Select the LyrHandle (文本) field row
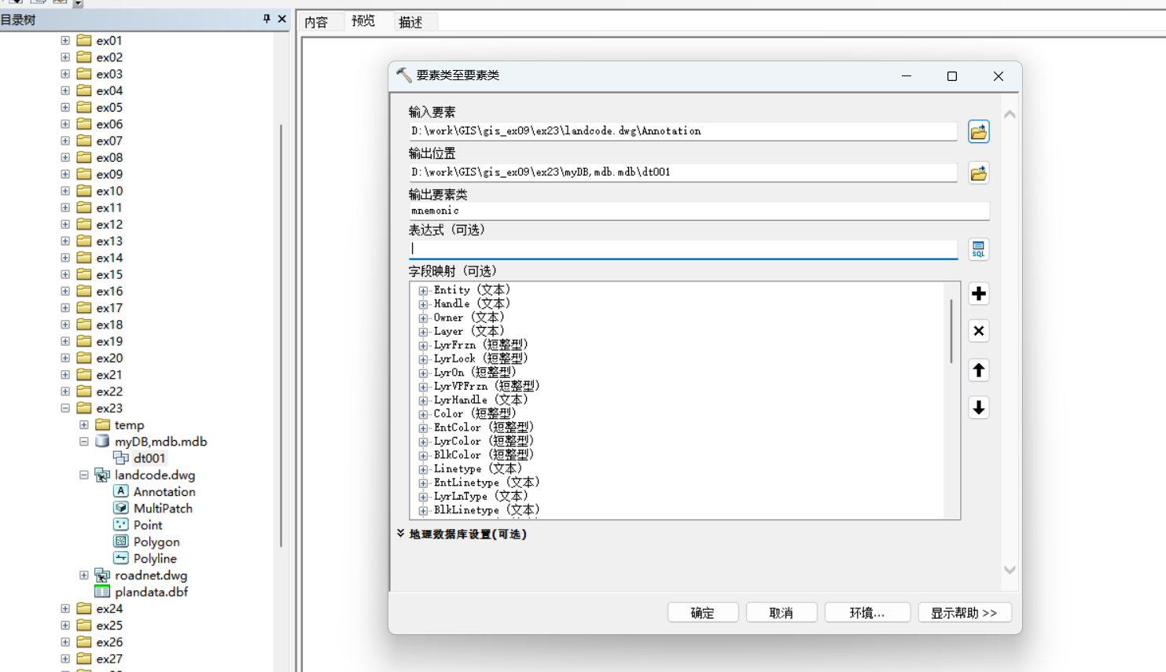The width and height of the screenshot is (1166, 672). pyautogui.click(x=480, y=400)
